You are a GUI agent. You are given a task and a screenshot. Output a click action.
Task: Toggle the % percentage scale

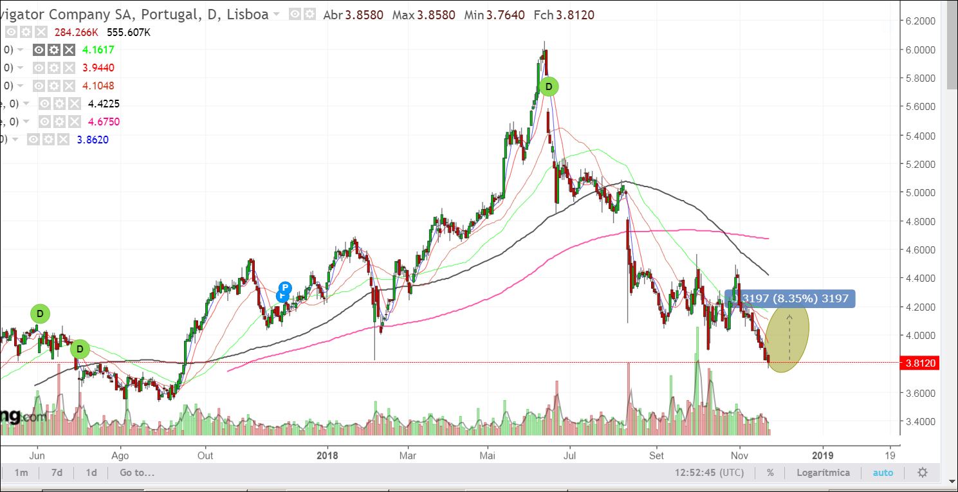(x=770, y=473)
